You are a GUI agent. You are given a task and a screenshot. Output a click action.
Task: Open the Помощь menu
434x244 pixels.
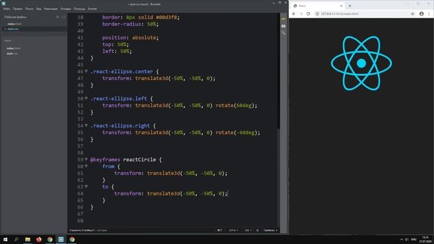pyautogui.click(x=79, y=9)
